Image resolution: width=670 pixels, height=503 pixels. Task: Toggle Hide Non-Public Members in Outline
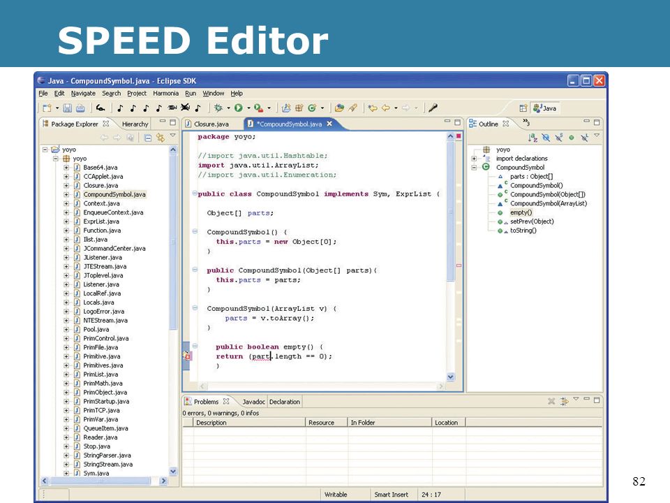(572, 138)
